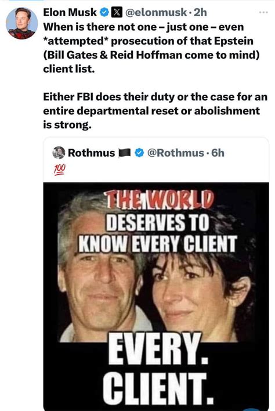Open the @Rothmus handle in quoted post
The height and width of the screenshot is (411, 275).
point(175,153)
